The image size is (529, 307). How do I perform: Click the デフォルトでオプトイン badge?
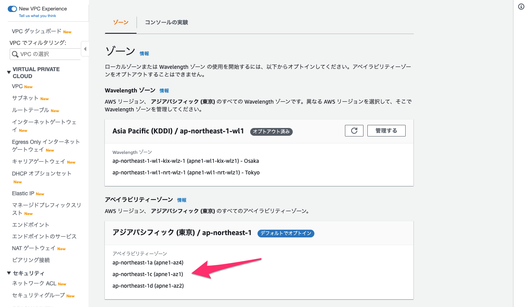[x=286, y=233]
